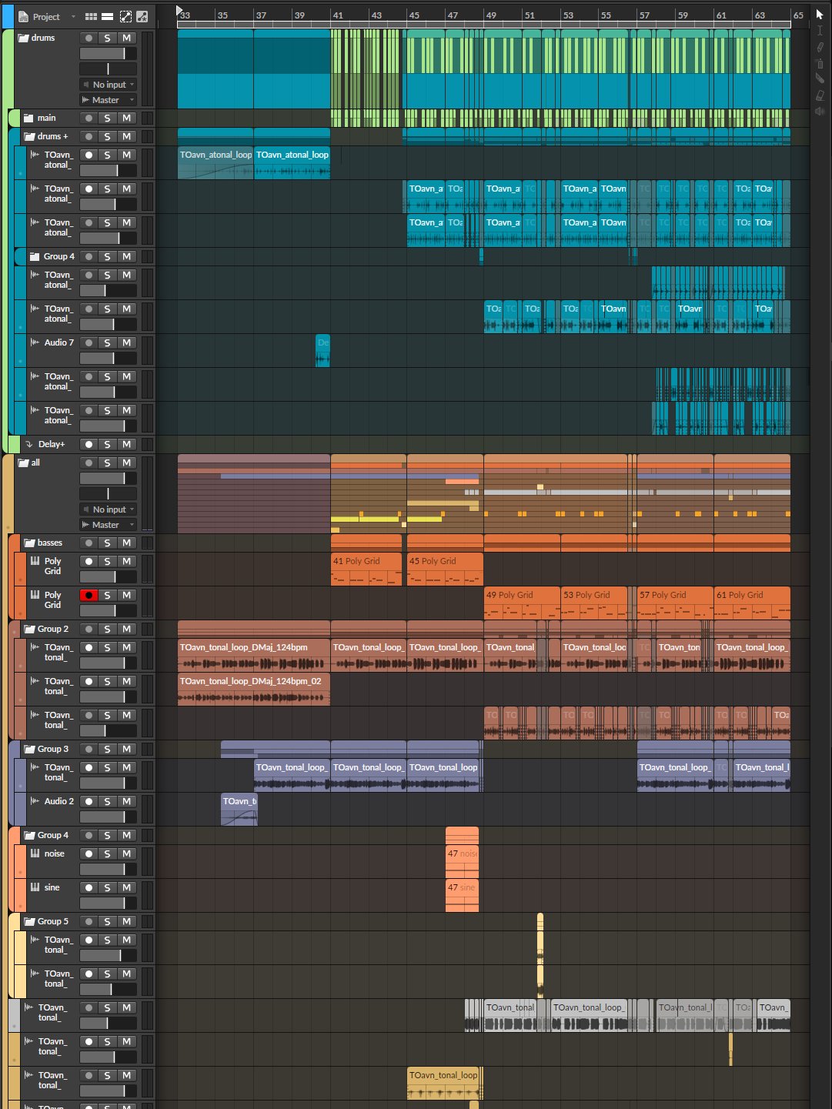Open drums track No input dropdown
Viewport: 832px width, 1109px height.
pyautogui.click(x=108, y=85)
